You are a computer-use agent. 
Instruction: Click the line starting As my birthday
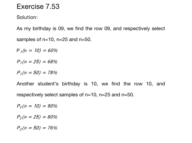click(x=91, y=29)
